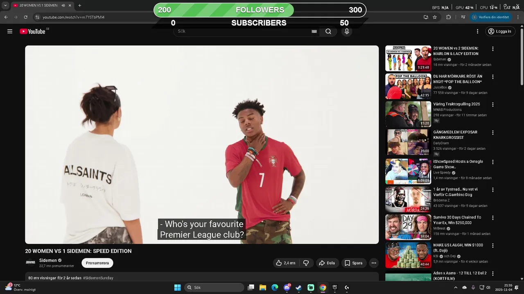Open the Chrome tab search dropdown
The image size is (524, 294).
(5, 6)
